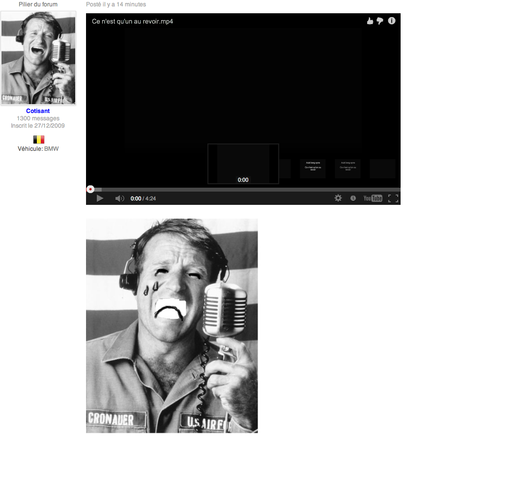Viewport: 523px width, 478px height.
Task: Open the edited Cronauer photo in the post
Action: [172, 326]
